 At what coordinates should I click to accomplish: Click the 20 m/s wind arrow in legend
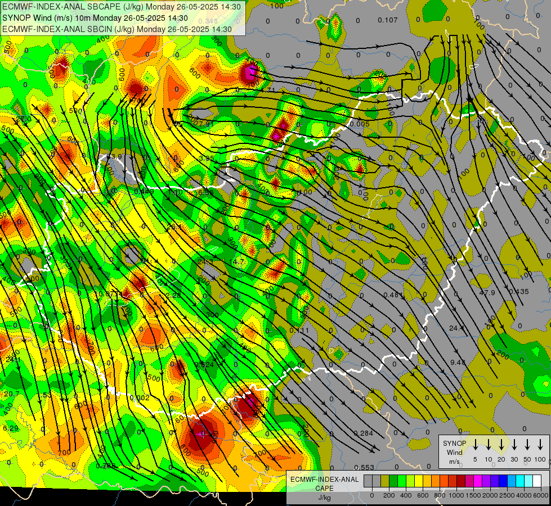pos(501,445)
